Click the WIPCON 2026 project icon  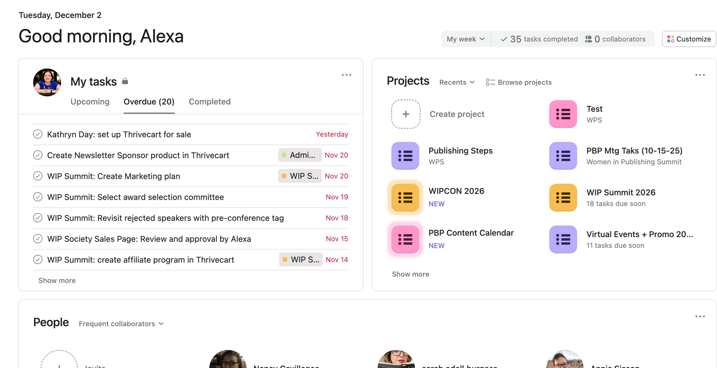(x=405, y=197)
